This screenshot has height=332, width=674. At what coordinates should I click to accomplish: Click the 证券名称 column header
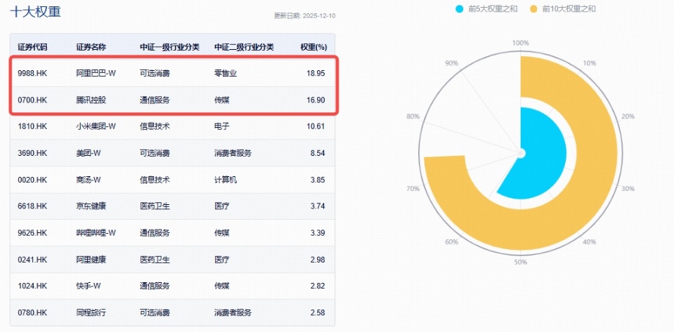[91, 47]
